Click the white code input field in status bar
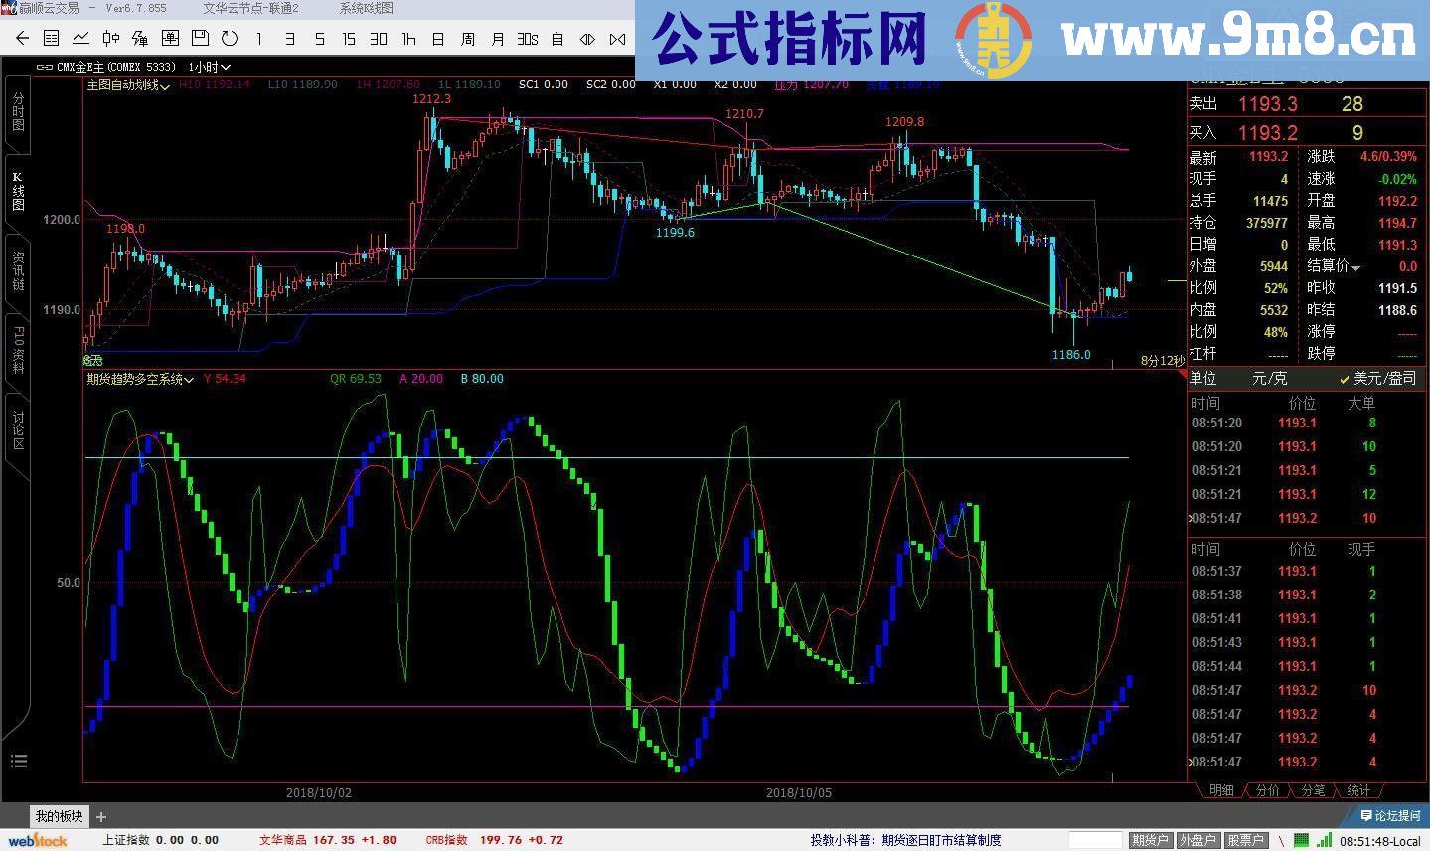The width and height of the screenshot is (1430, 851). pyautogui.click(x=1094, y=839)
